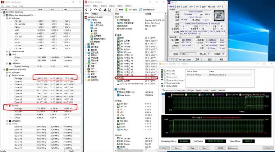Enable the Stress GPU(s) checkbox
The width and height of the screenshot is (275, 152).
[165, 86]
